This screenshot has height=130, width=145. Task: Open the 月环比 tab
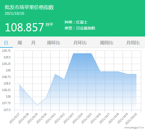tap(80, 43)
